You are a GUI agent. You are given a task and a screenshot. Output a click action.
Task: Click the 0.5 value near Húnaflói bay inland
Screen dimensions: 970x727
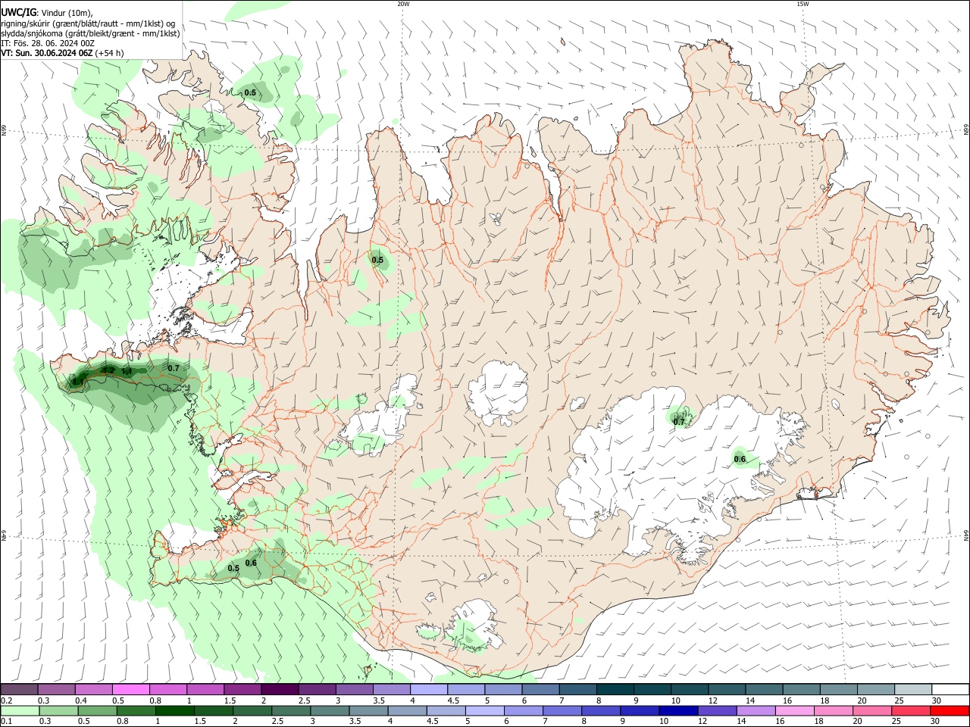pyautogui.click(x=377, y=261)
